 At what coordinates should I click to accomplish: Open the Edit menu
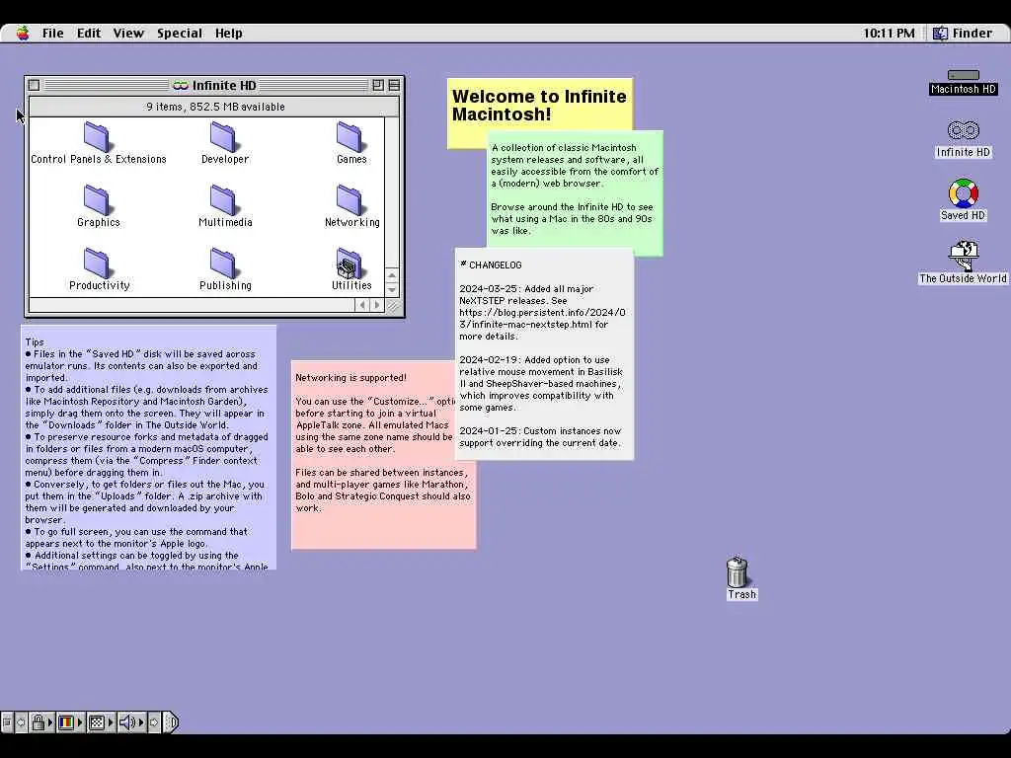[88, 33]
